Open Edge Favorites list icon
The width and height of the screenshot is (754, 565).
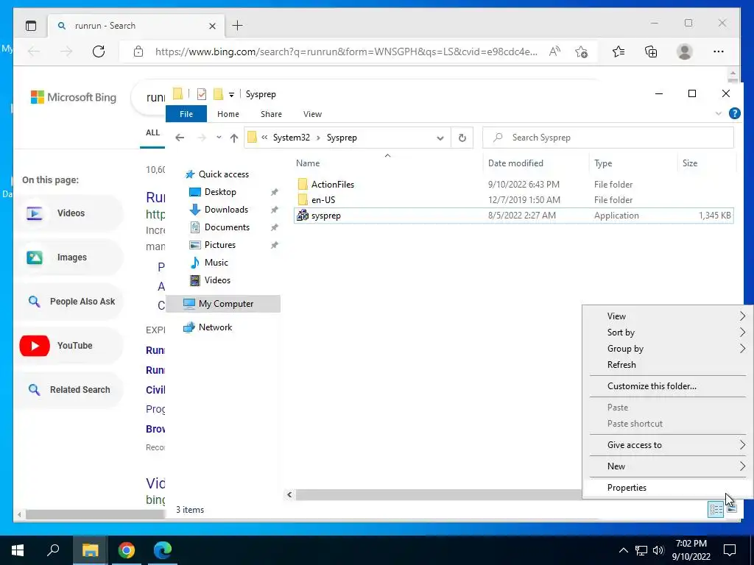coord(619,51)
